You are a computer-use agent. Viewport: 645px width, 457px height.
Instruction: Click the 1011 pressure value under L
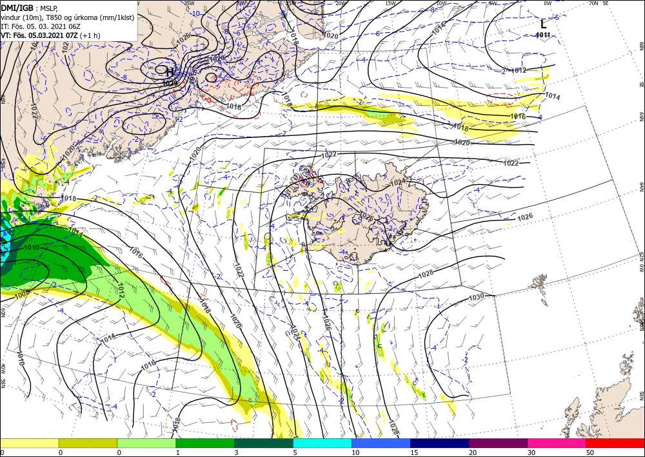pyautogui.click(x=543, y=35)
